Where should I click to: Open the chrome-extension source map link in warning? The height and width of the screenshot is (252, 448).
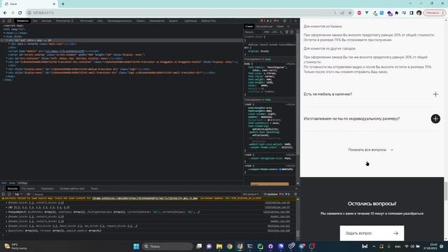(x=145, y=198)
